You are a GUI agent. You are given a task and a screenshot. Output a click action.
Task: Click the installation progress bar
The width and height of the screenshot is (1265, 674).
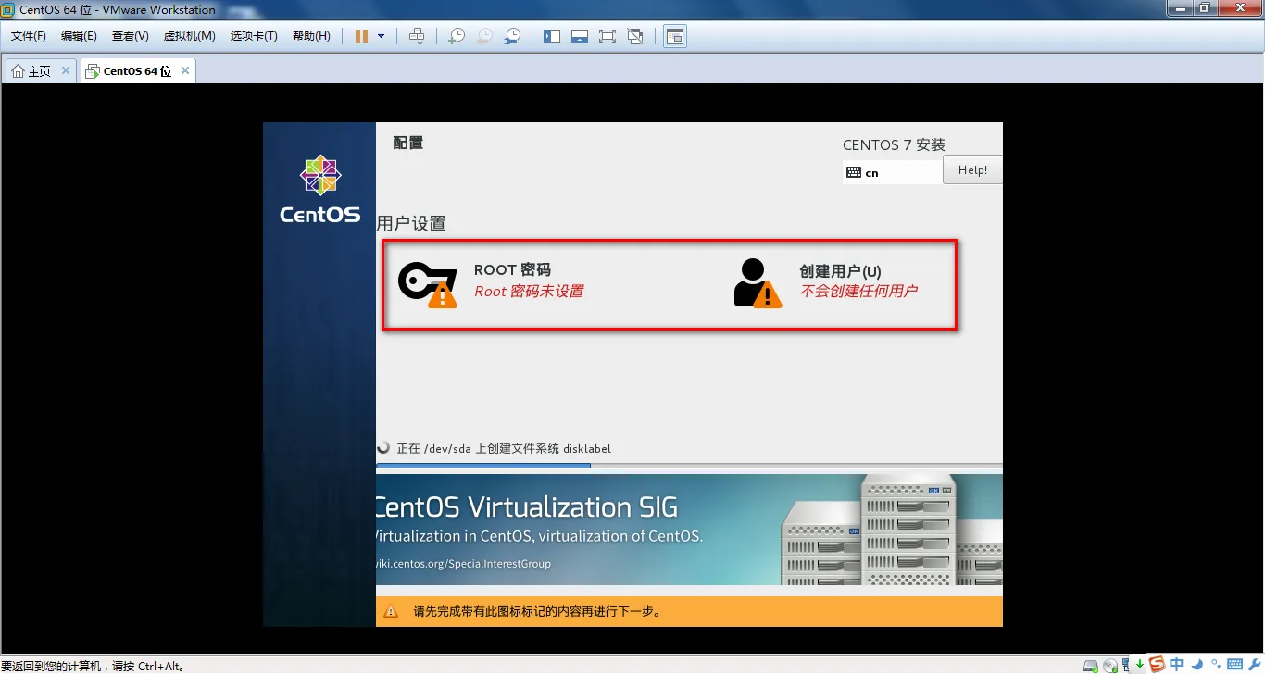pyautogui.click(x=689, y=466)
